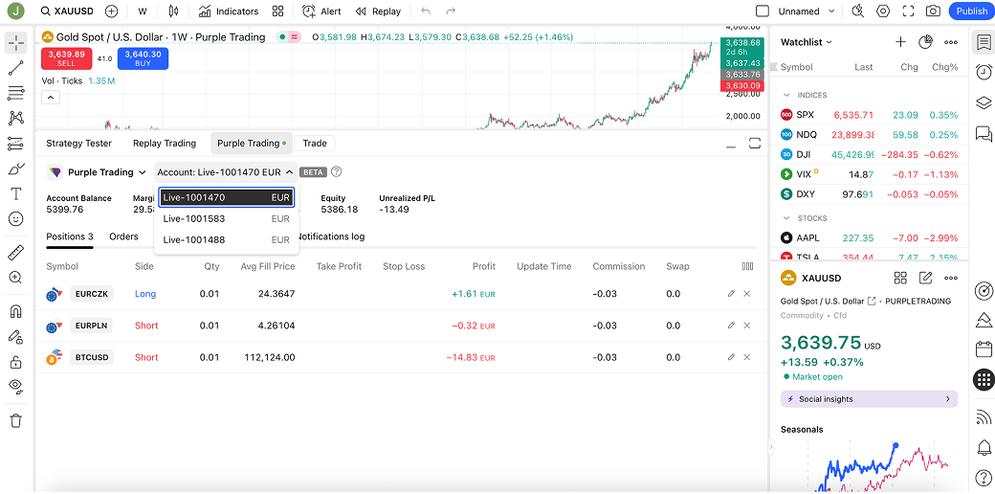995x494 pixels.
Task: Collapse the Indices section in watchlist
Action: 787,95
